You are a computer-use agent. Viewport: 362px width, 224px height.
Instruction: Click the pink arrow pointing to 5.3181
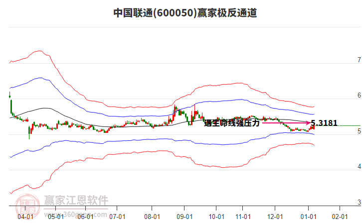click(x=286, y=123)
